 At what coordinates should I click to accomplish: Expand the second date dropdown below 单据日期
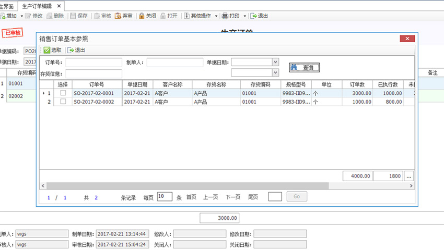[x=275, y=73]
